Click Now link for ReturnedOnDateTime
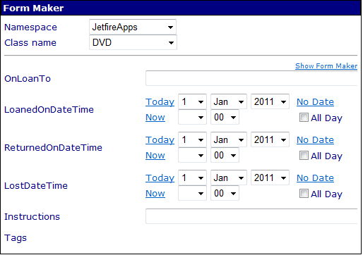363x255 pixels. click(155, 155)
